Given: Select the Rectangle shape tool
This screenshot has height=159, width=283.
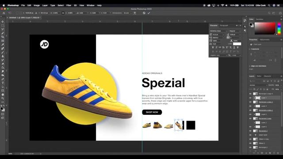Looking at the screenshot, I should (x=3, y=91).
